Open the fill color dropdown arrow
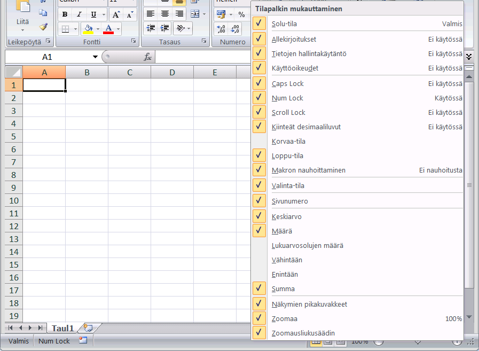Viewport: 479px width, 351px height. pos(98,29)
